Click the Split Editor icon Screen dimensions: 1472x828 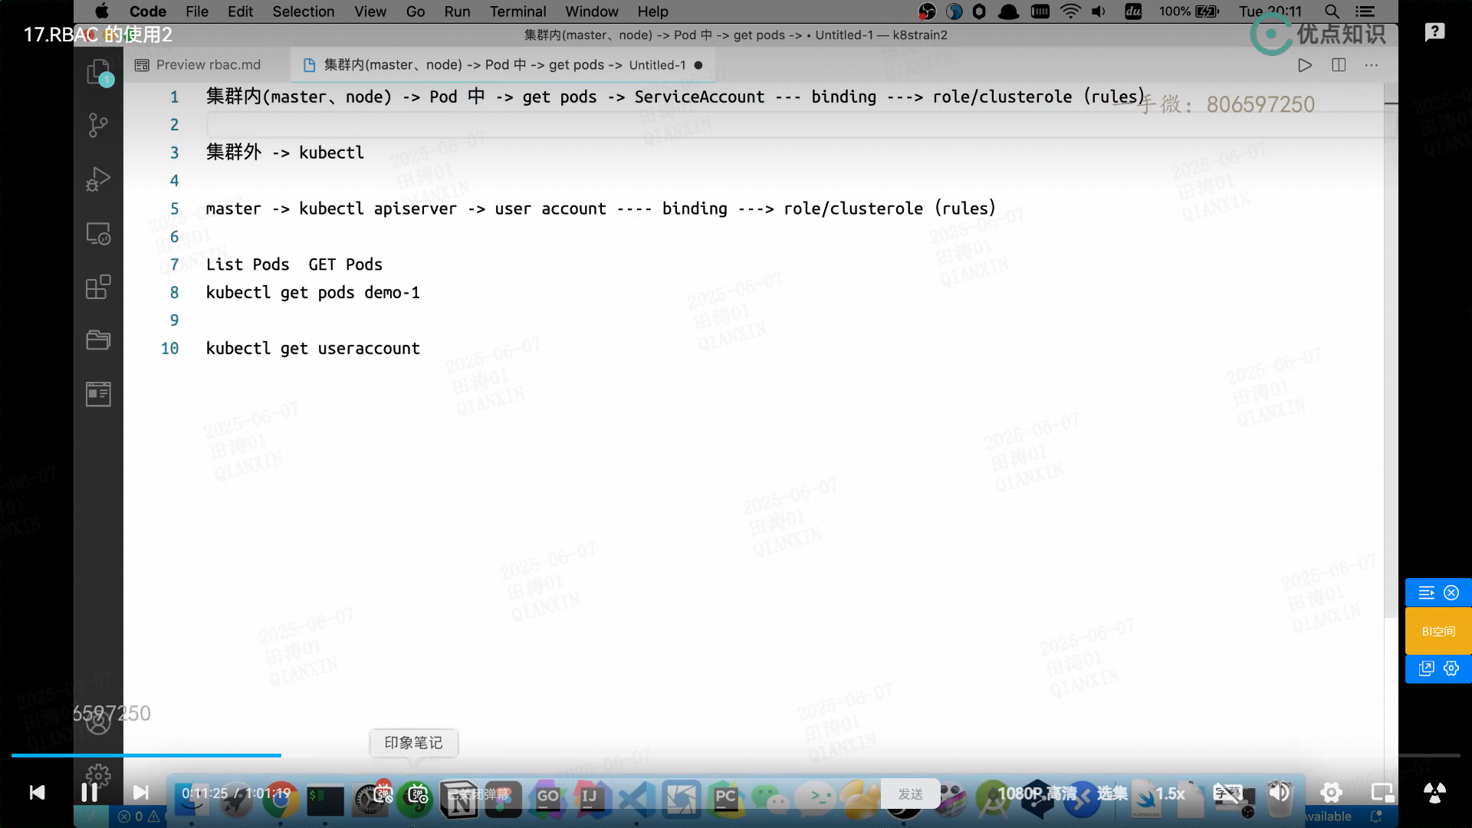[x=1339, y=65]
